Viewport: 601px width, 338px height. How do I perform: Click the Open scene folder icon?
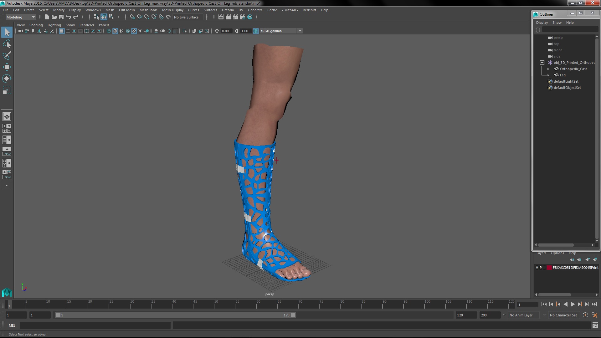pyautogui.click(x=54, y=17)
